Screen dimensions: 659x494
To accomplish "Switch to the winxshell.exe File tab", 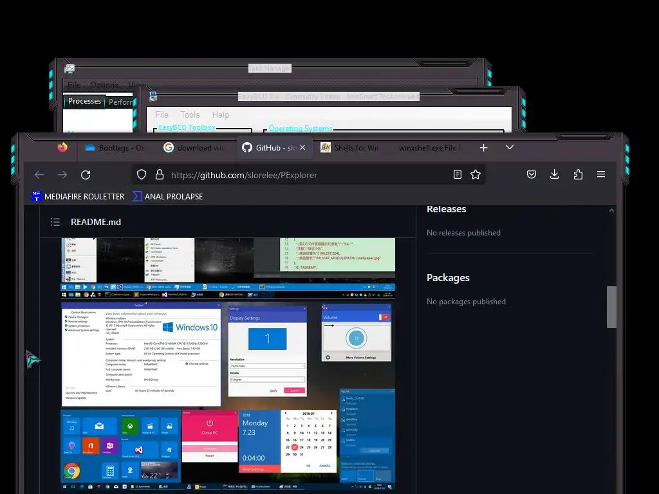I will [x=429, y=148].
